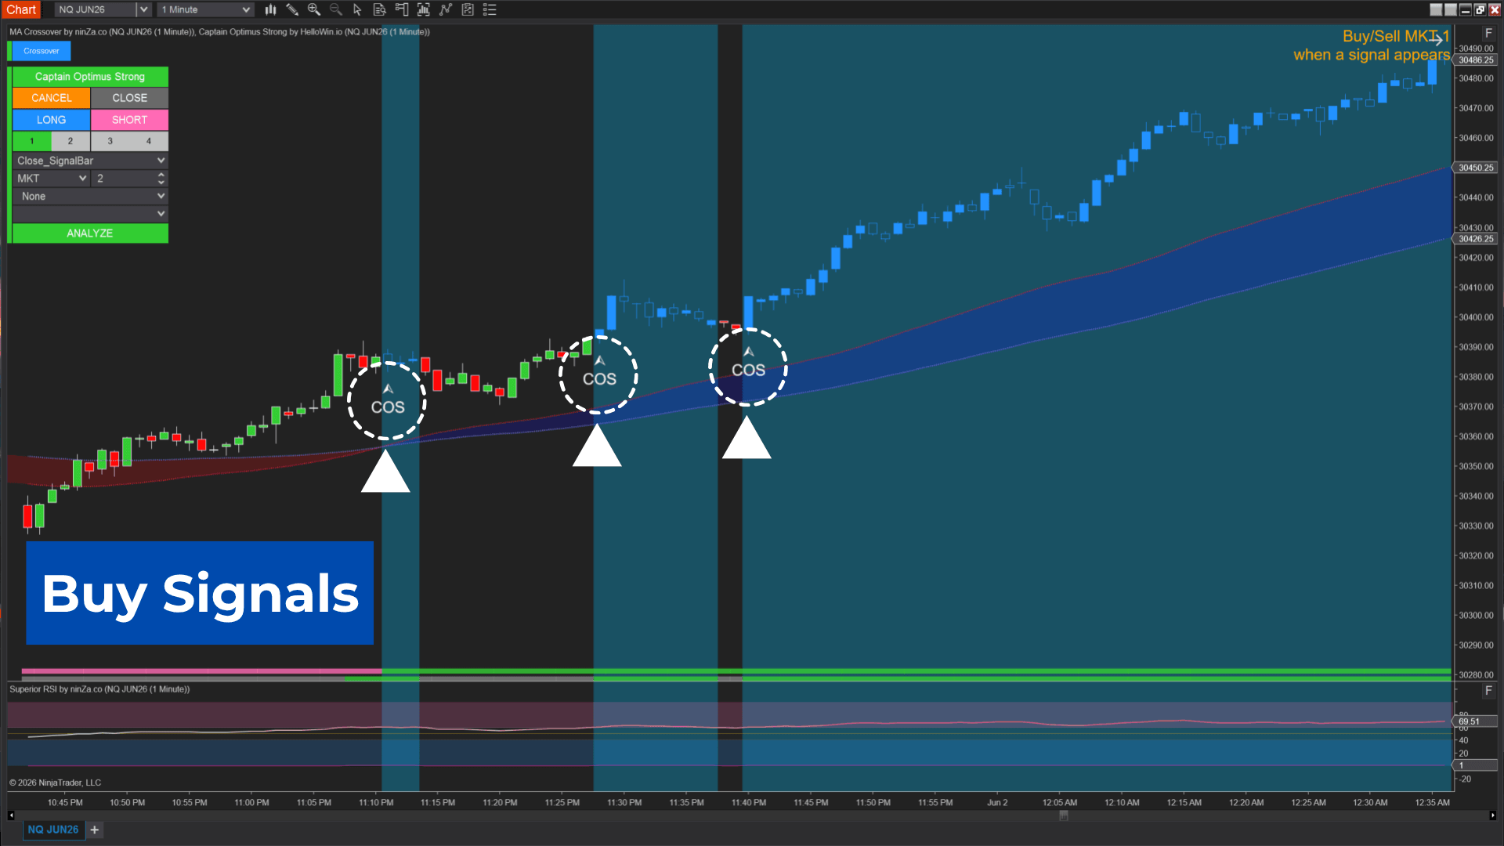Click the ANALYZE button
1504x846 pixels.
click(x=90, y=233)
